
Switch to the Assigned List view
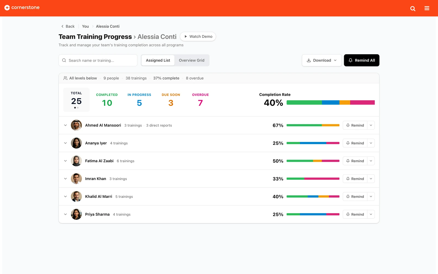158,60
